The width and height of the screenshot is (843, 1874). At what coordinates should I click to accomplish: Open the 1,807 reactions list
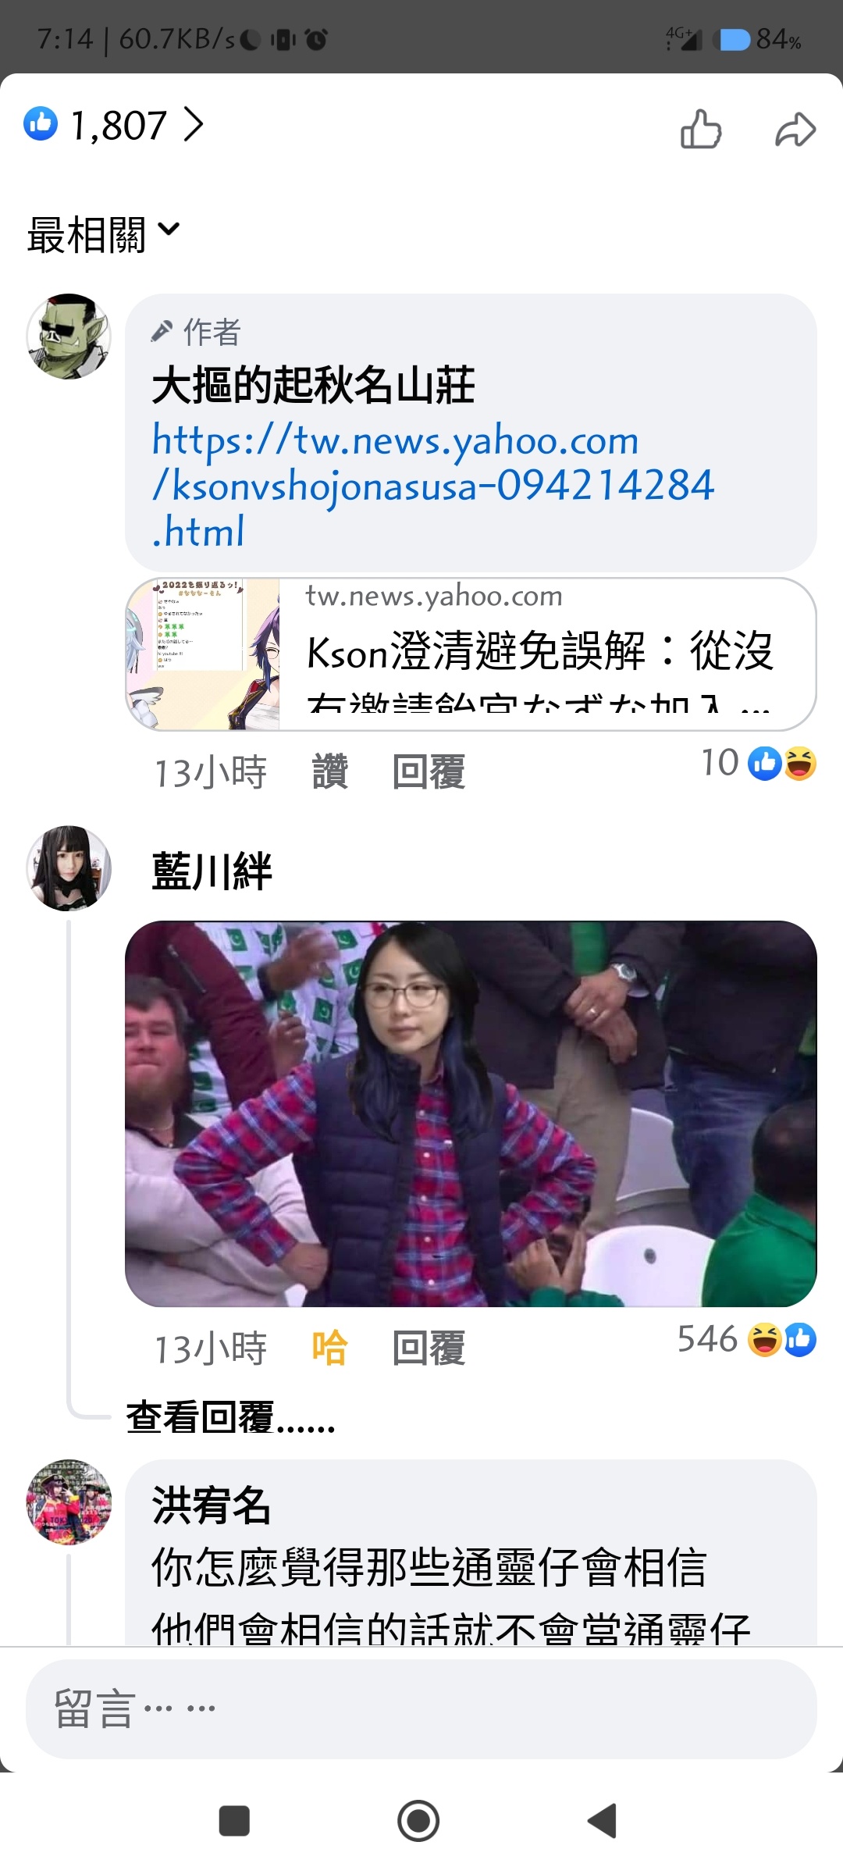click(x=114, y=125)
